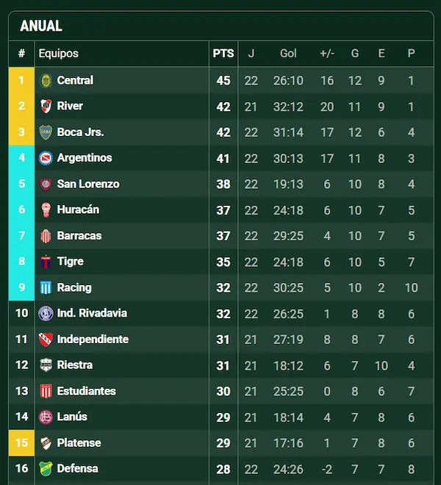Click the ANUAL table title
This screenshot has width=441, height=485.
[41, 26]
